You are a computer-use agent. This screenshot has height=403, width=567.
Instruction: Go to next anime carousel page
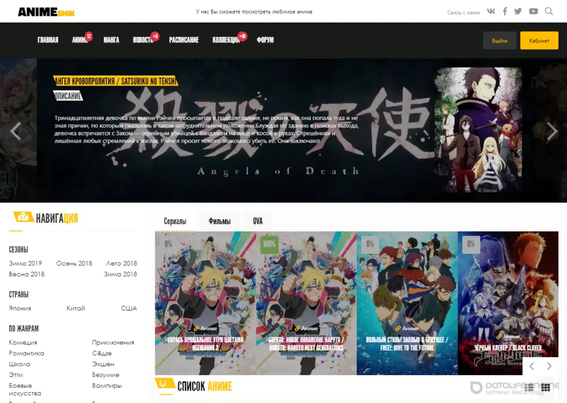pos(549,366)
